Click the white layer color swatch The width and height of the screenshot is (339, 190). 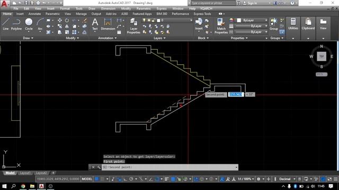pos(158,21)
